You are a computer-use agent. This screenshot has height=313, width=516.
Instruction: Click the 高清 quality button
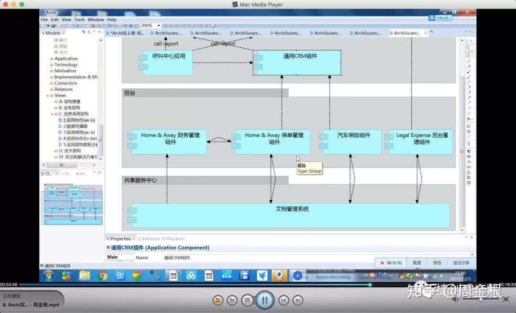[417, 263]
